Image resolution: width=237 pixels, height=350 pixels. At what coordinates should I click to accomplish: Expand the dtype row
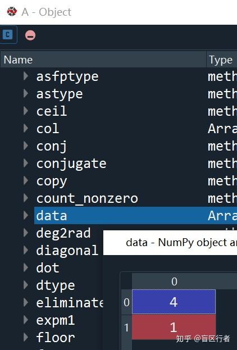tap(26, 285)
